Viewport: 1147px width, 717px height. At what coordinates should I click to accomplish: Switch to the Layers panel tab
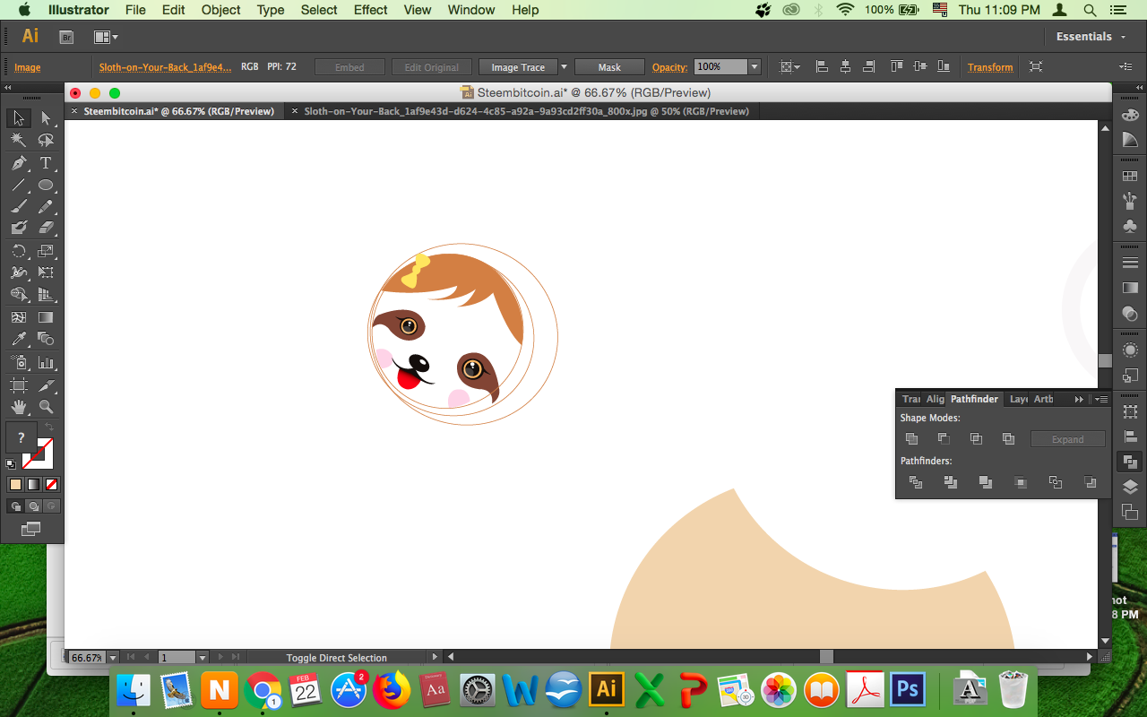pos(1019,399)
